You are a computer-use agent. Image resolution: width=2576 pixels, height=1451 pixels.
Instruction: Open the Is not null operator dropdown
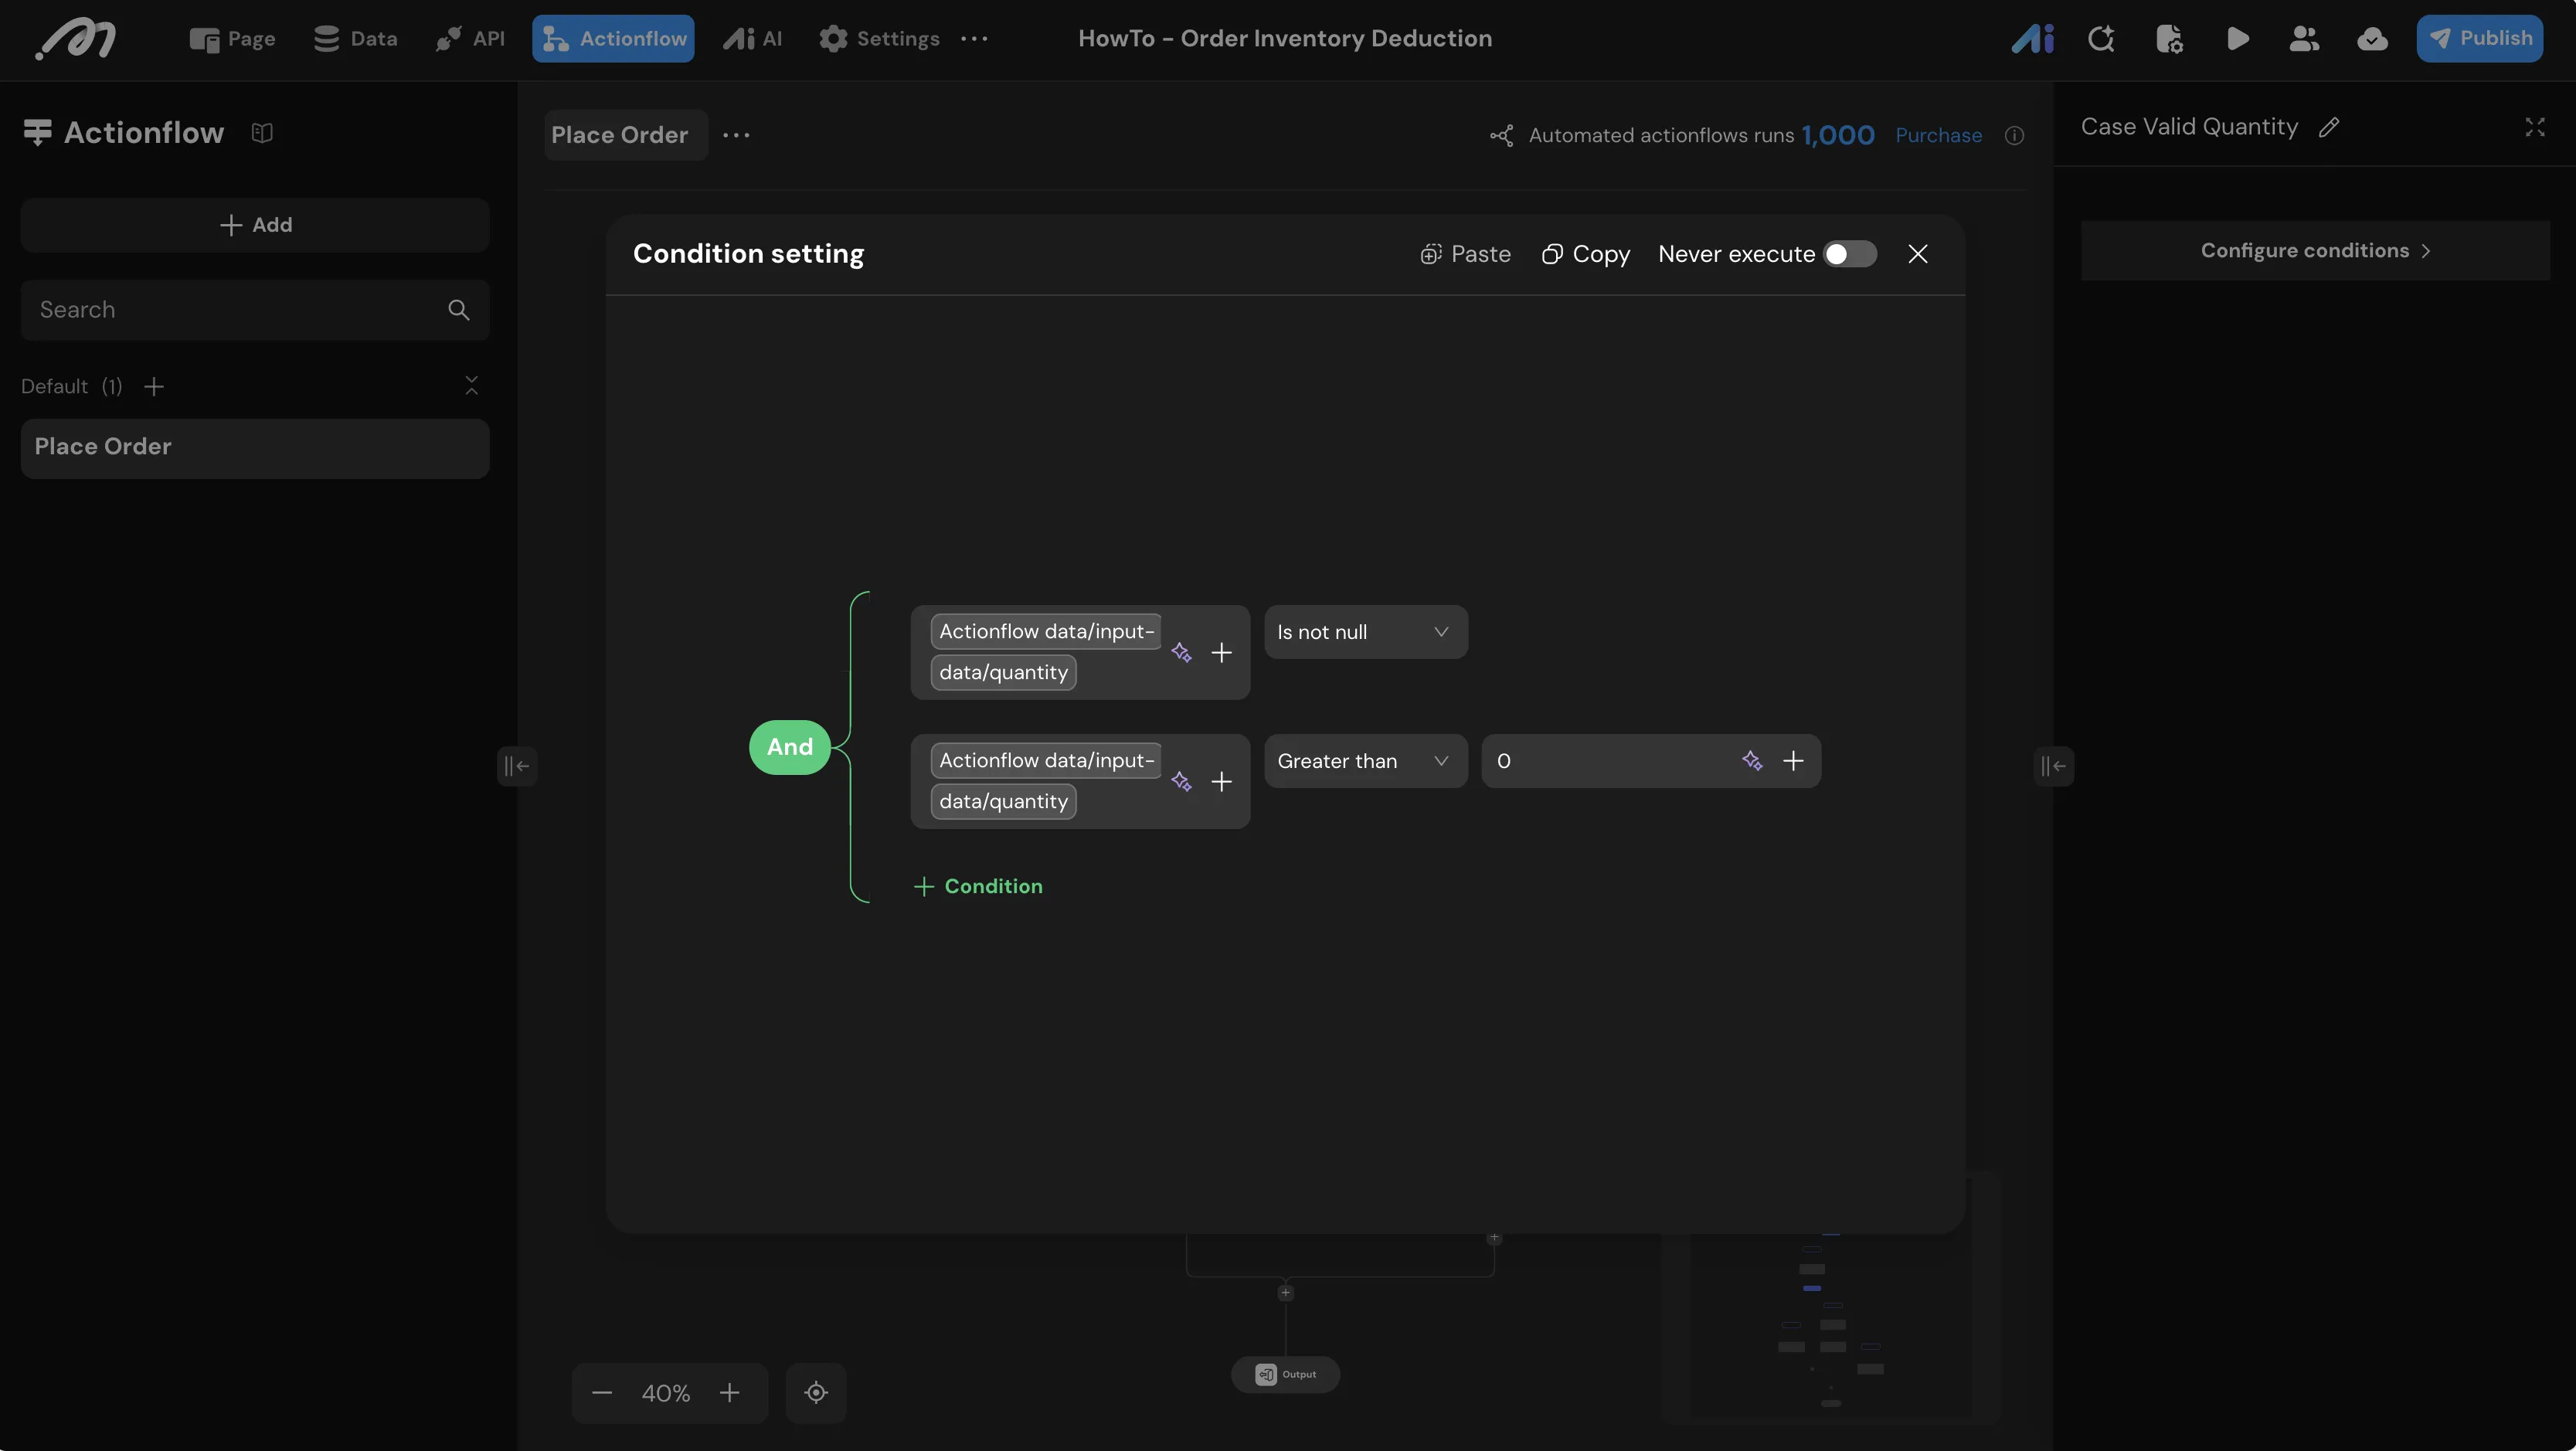click(1366, 632)
